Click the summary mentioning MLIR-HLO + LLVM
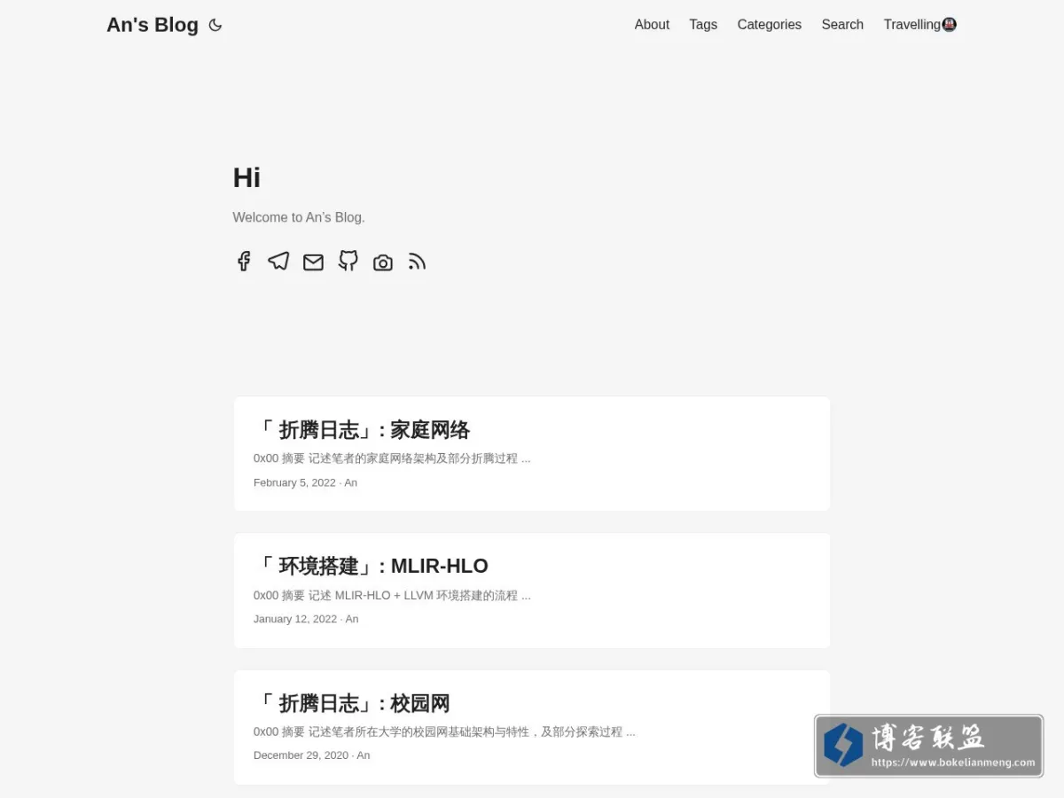The width and height of the screenshot is (1064, 798). click(x=392, y=595)
